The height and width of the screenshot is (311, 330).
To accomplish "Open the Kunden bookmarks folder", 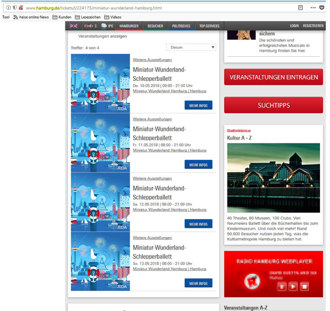I will (x=61, y=17).
